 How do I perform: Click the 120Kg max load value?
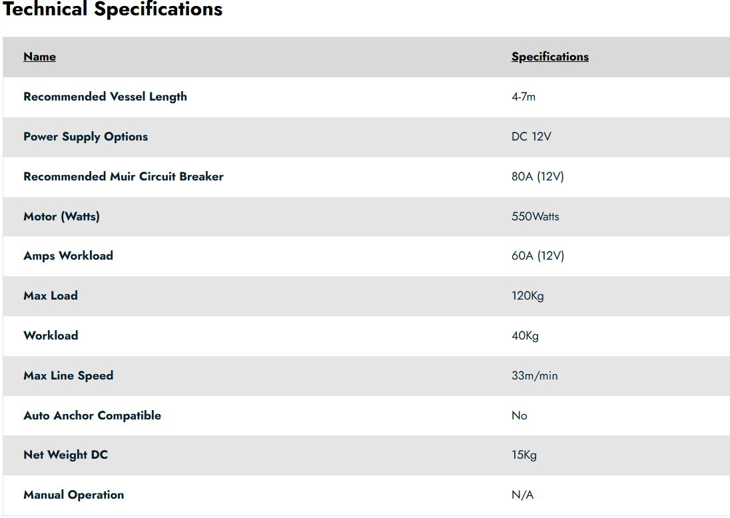[528, 296]
